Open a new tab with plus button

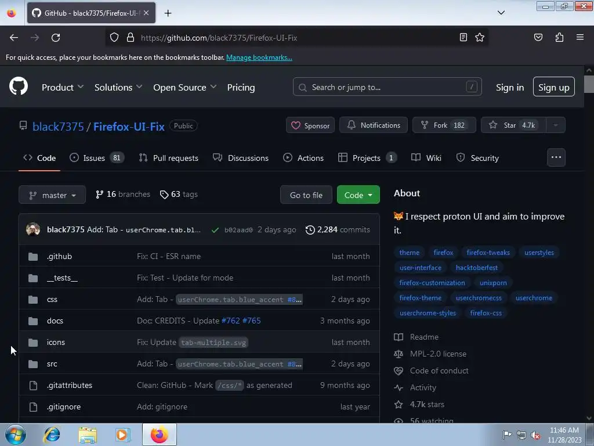(x=168, y=13)
